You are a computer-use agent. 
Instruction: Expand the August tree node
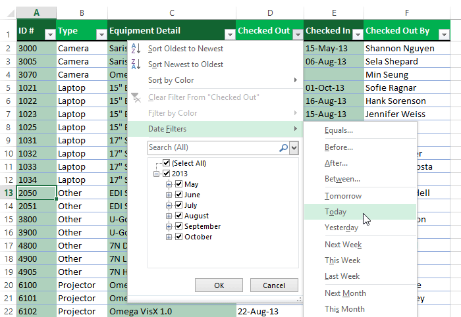pos(169,216)
